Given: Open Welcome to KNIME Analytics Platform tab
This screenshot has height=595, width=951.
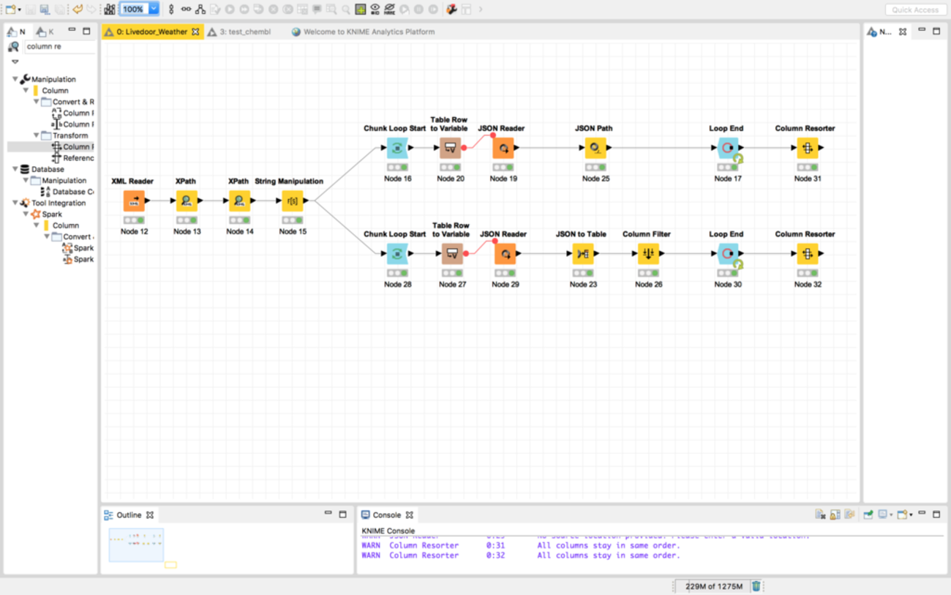Looking at the screenshot, I should pos(369,32).
